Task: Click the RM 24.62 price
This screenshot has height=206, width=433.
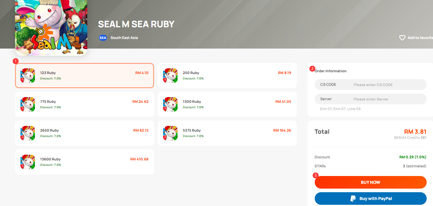Action: [141, 102]
